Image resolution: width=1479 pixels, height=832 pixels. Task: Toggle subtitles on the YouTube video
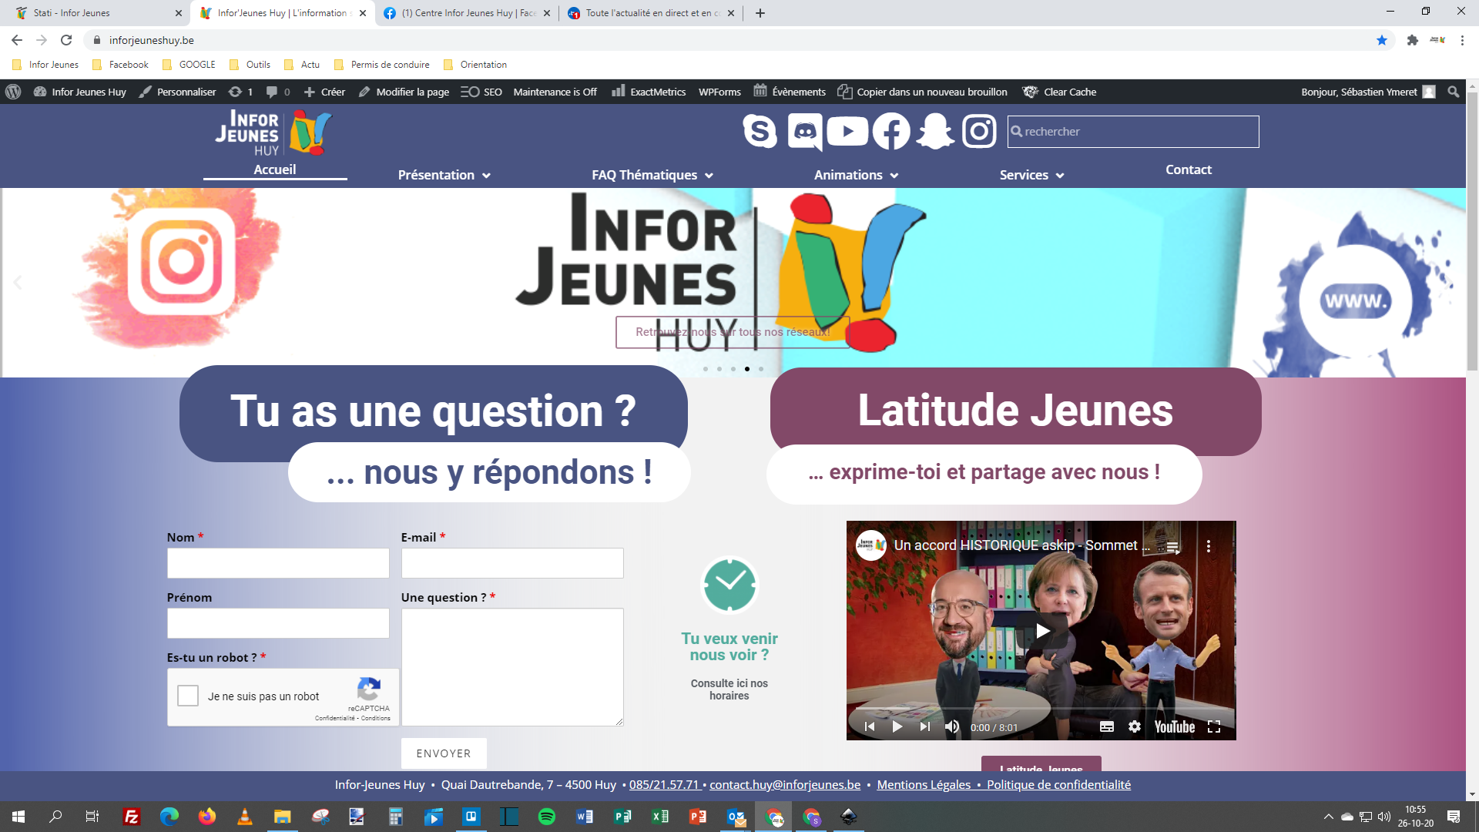[x=1107, y=726]
